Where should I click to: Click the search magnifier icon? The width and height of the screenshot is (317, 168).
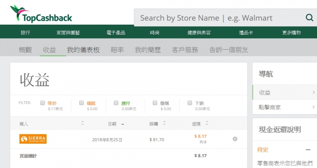coord(310,18)
